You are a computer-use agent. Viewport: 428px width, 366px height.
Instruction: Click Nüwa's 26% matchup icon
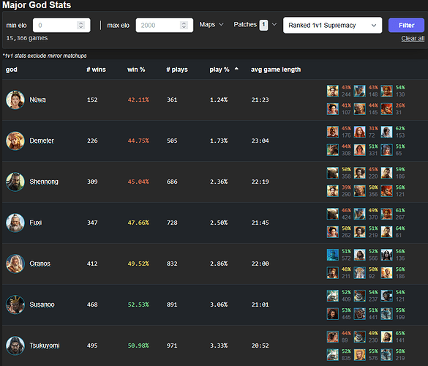click(x=387, y=109)
